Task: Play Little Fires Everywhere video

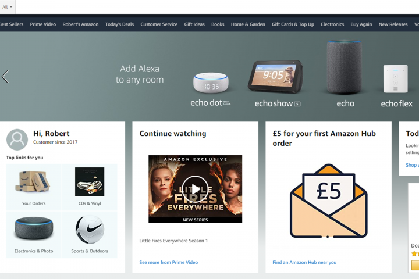Action: click(x=195, y=189)
